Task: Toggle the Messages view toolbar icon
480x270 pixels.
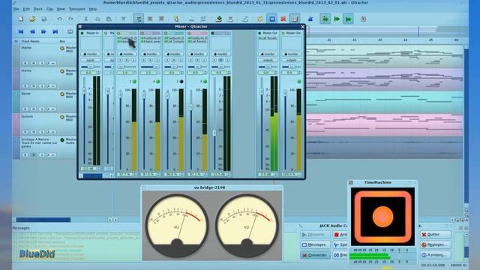Action: click(x=271, y=19)
